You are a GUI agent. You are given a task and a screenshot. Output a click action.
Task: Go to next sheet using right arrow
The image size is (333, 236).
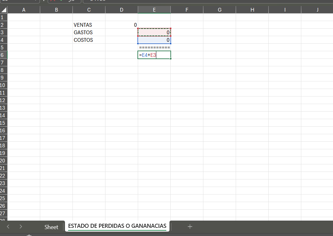click(21, 227)
